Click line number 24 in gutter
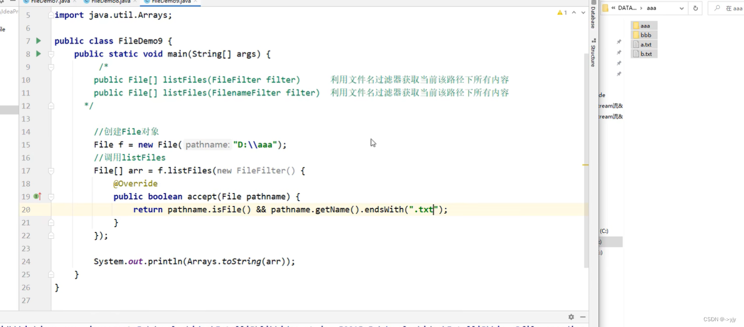 26,261
